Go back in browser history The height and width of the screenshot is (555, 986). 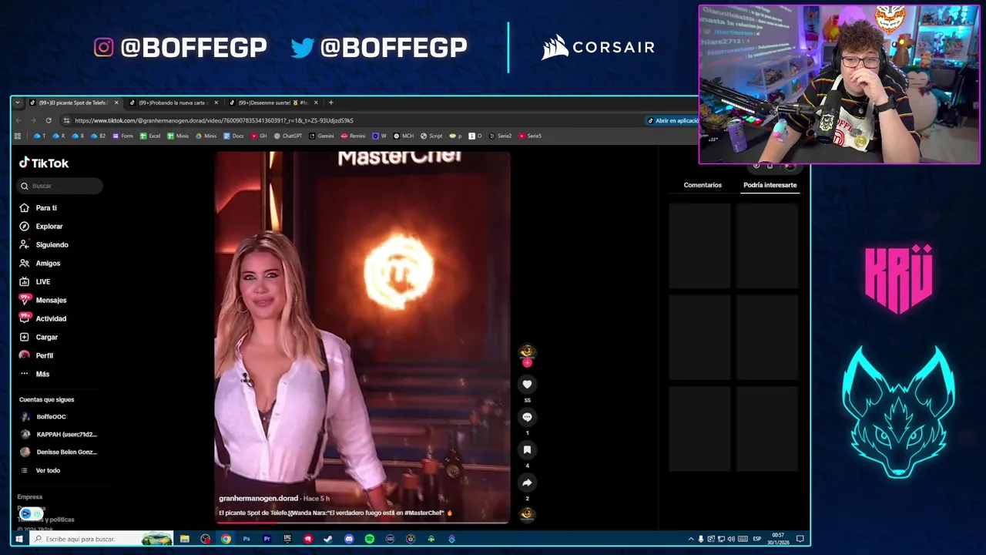pos(20,120)
